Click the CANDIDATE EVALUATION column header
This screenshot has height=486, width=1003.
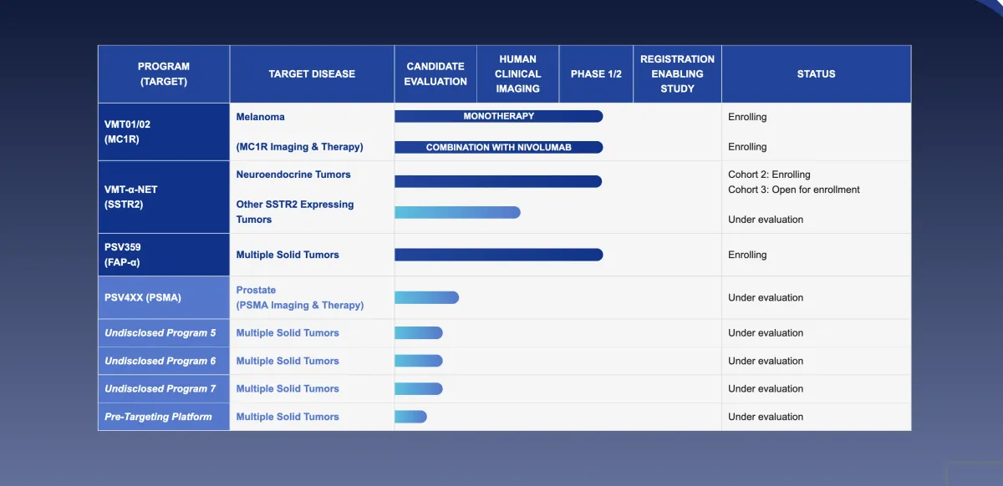(x=435, y=74)
